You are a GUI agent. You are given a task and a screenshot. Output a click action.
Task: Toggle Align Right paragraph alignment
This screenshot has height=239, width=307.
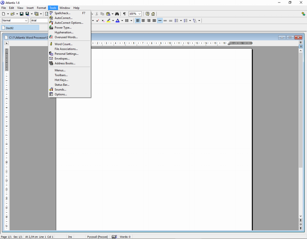coord(149,21)
